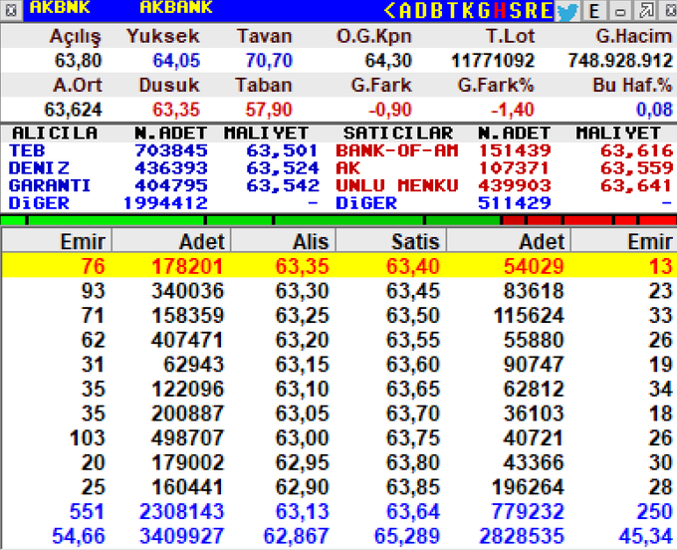Click the top-left corner window icon
This screenshot has height=550, width=677.
pyautogui.click(x=11, y=11)
